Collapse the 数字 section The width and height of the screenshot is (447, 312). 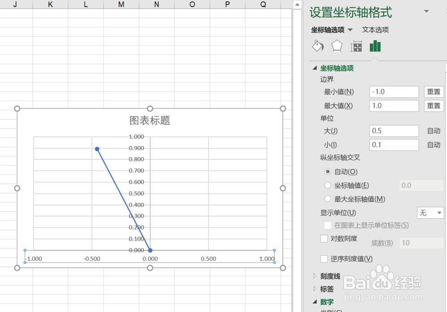coord(327,301)
